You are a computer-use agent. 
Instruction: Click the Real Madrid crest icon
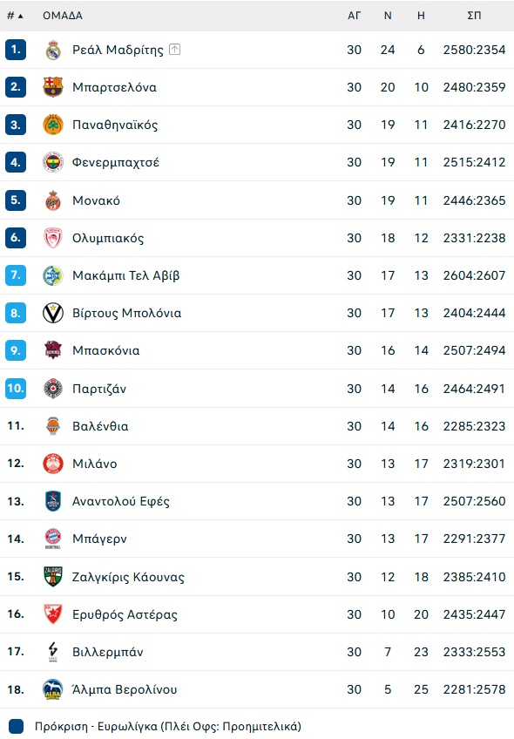tap(53, 50)
